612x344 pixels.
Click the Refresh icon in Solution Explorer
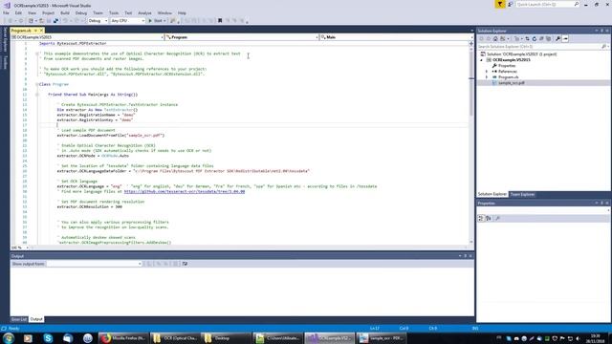(x=535, y=38)
